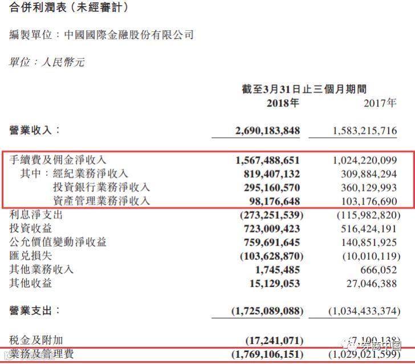Click the value (17,241,071)
The width and height of the screenshot is (415, 364).
click(x=274, y=341)
